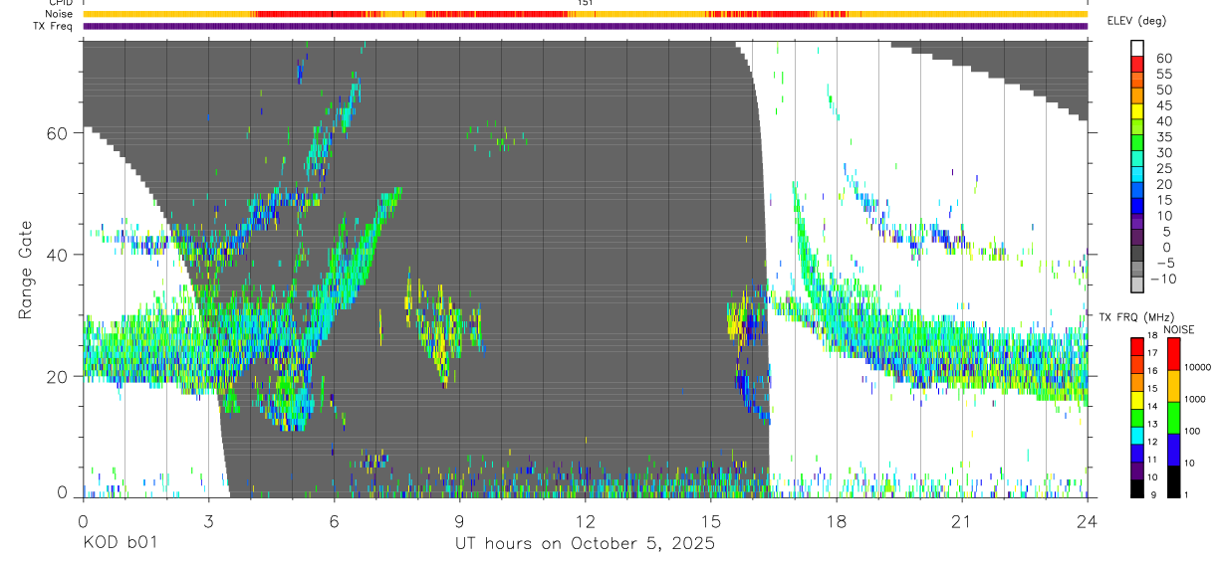Select the red top swatch on TX frequency bar

(x=1138, y=346)
